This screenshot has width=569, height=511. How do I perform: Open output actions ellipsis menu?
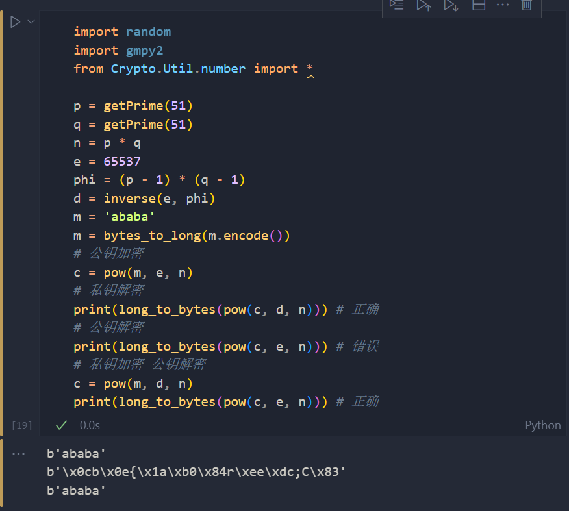[18, 454]
